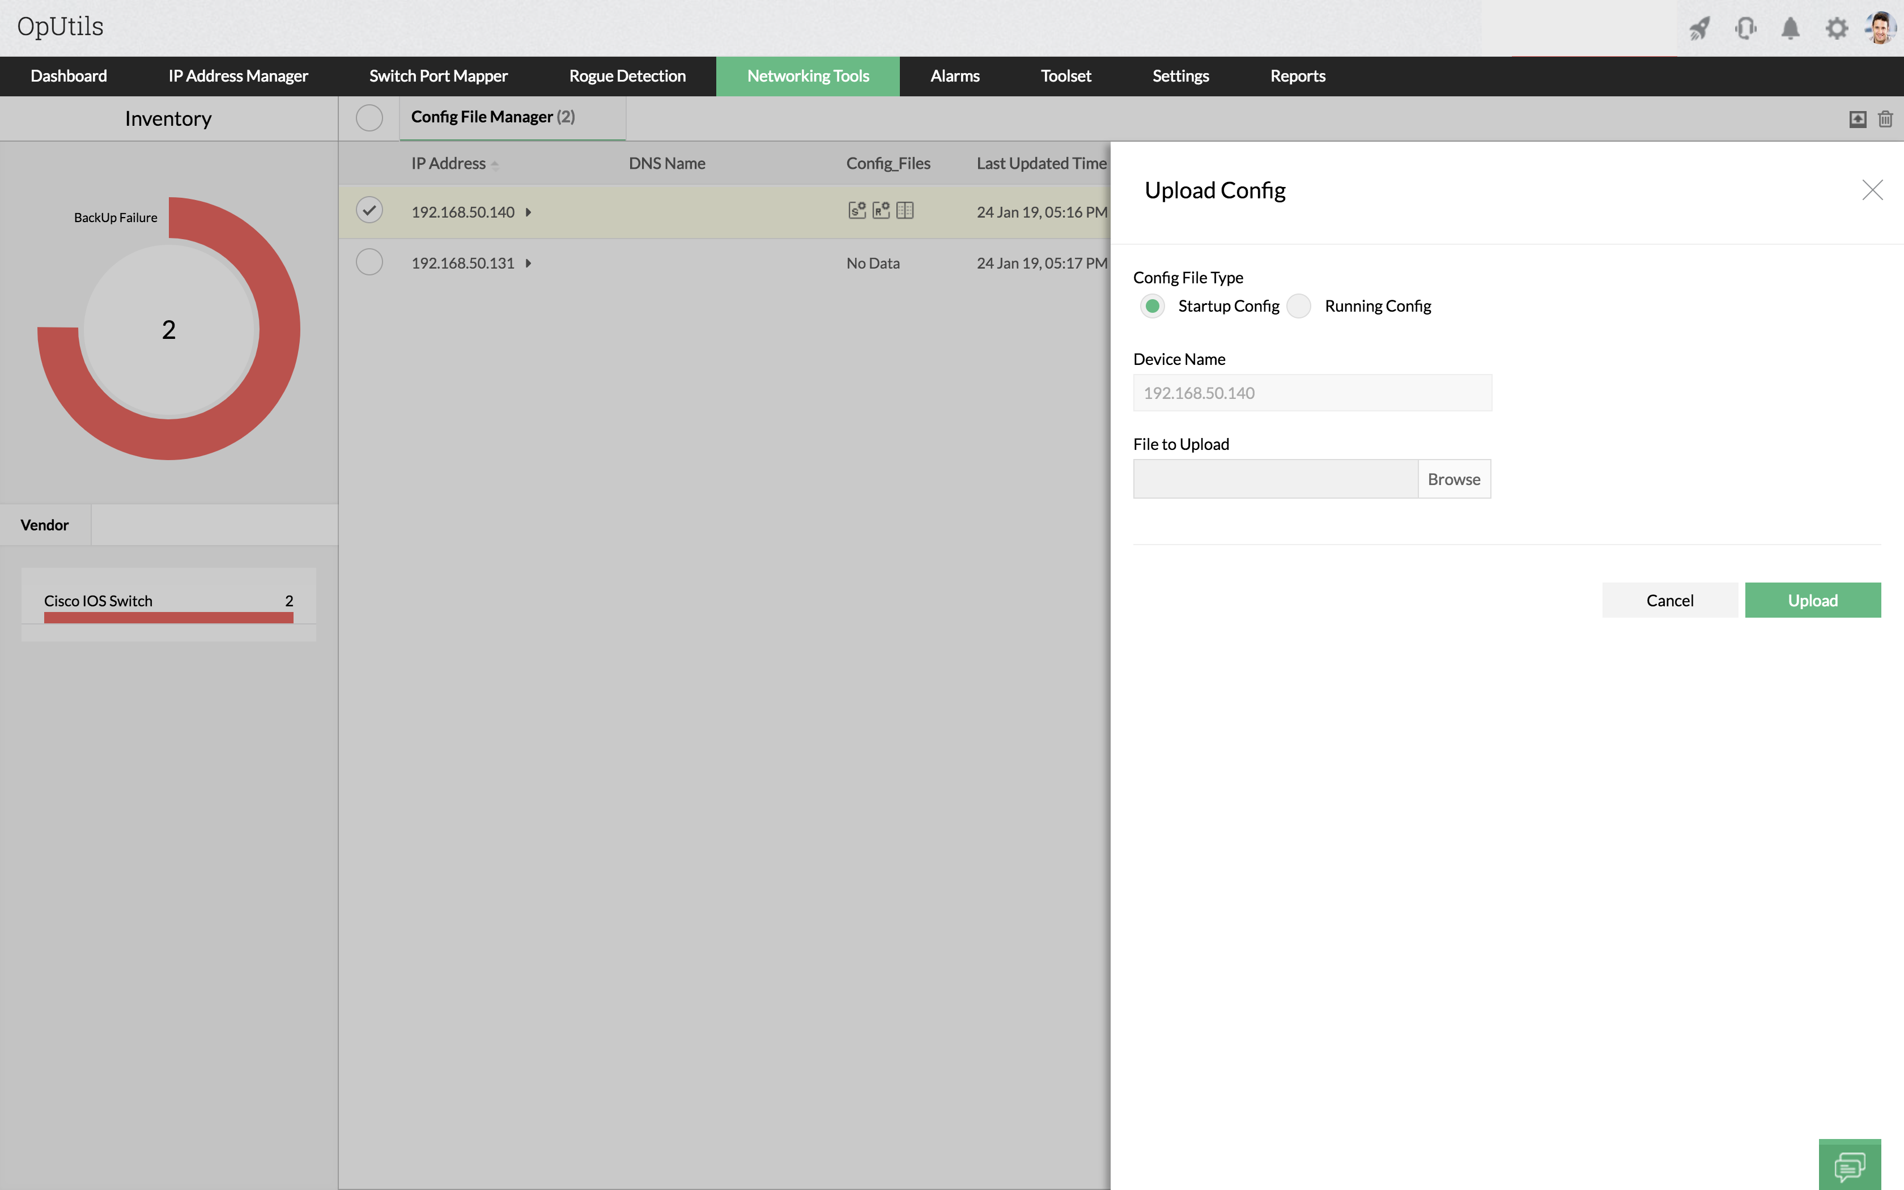This screenshot has width=1904, height=1190.
Task: Open the headset support icon
Action: tap(1745, 29)
